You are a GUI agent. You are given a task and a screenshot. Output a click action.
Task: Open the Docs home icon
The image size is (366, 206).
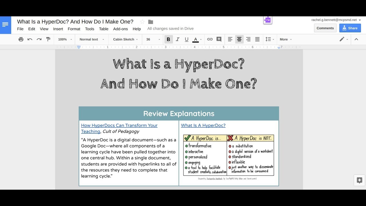pos(5,25)
